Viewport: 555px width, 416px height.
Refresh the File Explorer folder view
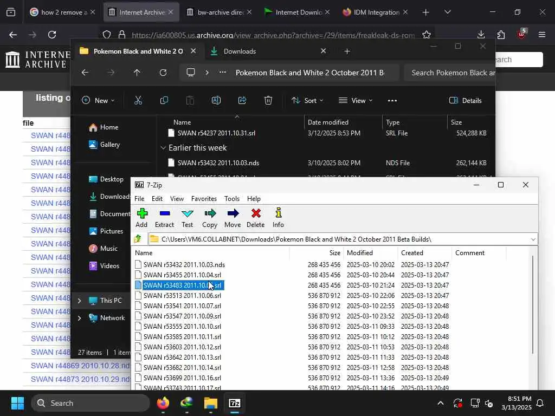tap(163, 73)
